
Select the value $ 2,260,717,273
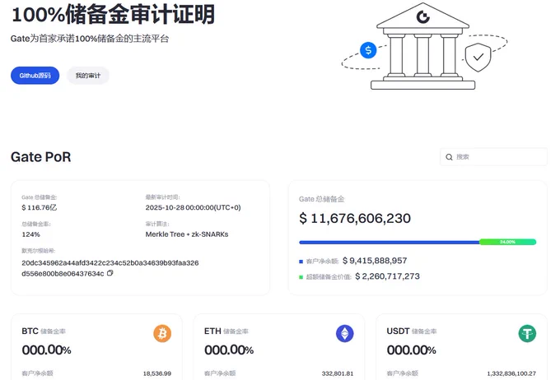pos(388,276)
